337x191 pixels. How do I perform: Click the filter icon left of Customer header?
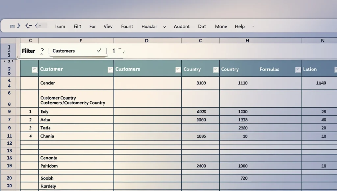tap(35, 70)
